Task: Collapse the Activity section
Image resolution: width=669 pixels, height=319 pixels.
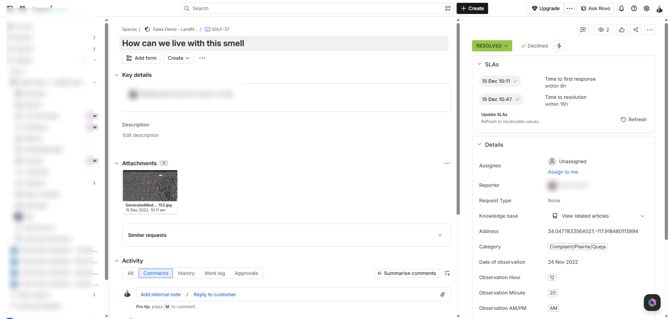Action: point(117,261)
